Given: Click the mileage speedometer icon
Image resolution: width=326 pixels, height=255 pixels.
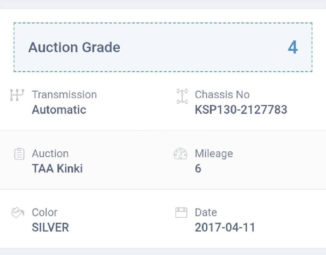Looking at the screenshot, I should pos(181,154).
